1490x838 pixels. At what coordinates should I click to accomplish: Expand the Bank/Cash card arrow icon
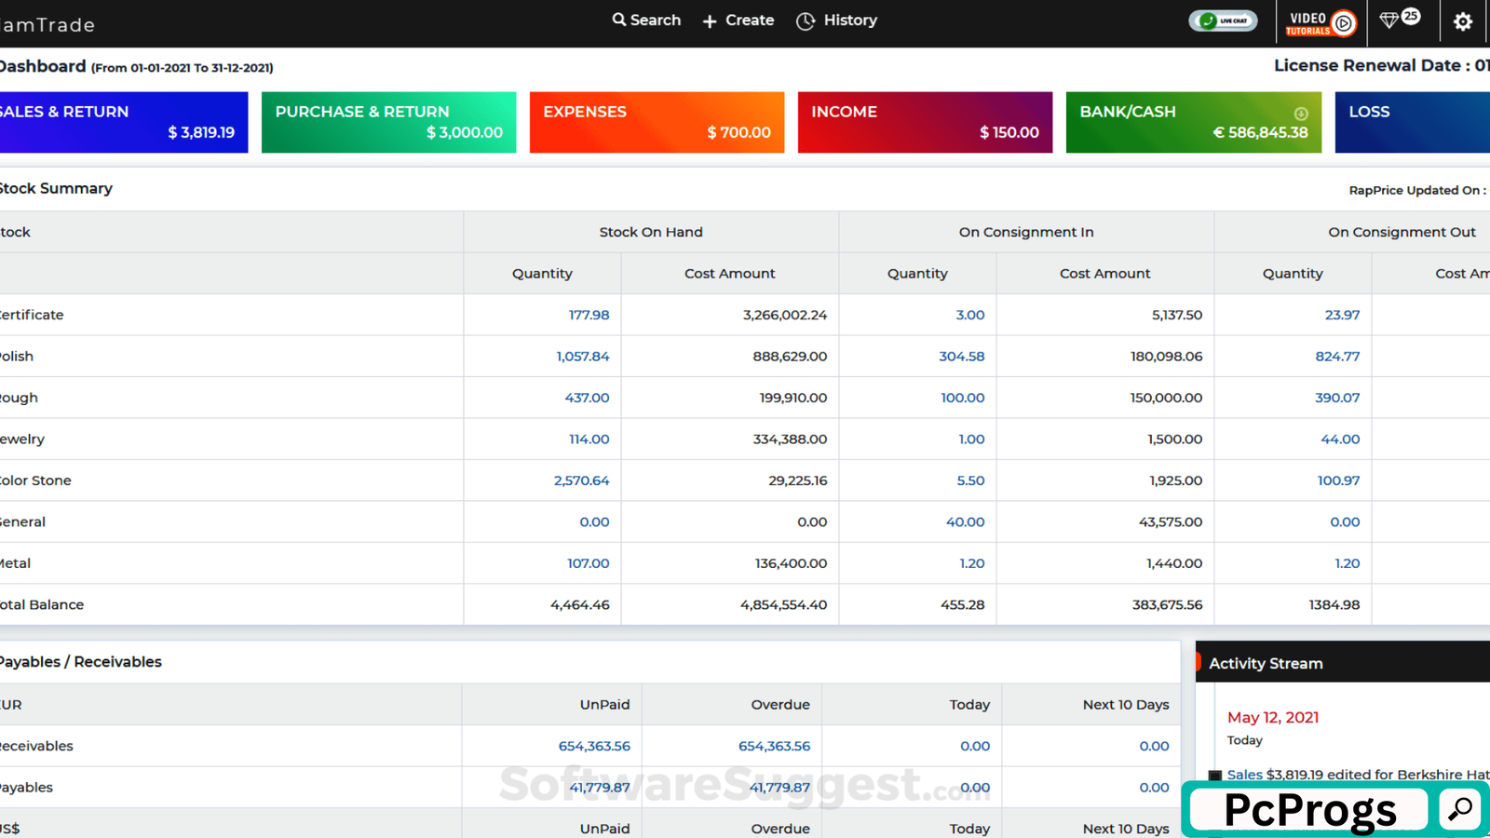coord(1301,114)
